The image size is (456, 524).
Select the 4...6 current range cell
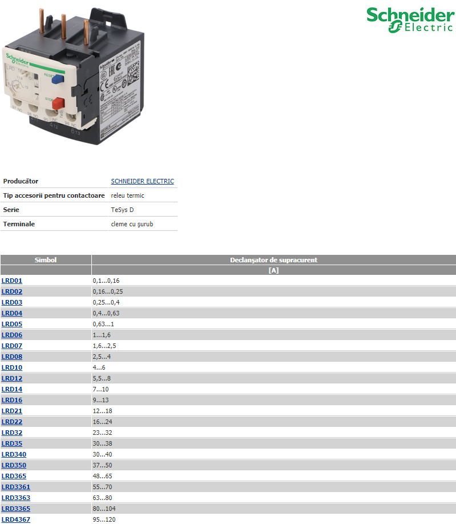tap(274, 367)
